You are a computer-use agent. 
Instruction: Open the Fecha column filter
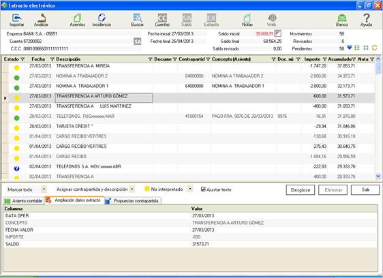click(x=52, y=59)
